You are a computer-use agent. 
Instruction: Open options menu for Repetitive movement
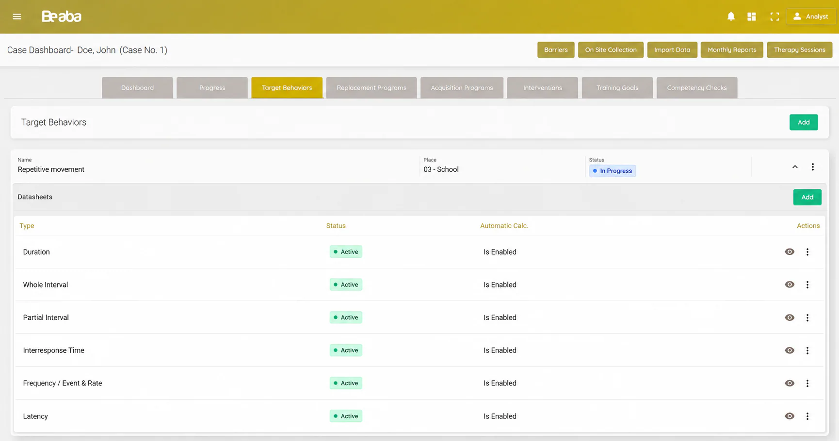pyautogui.click(x=813, y=167)
